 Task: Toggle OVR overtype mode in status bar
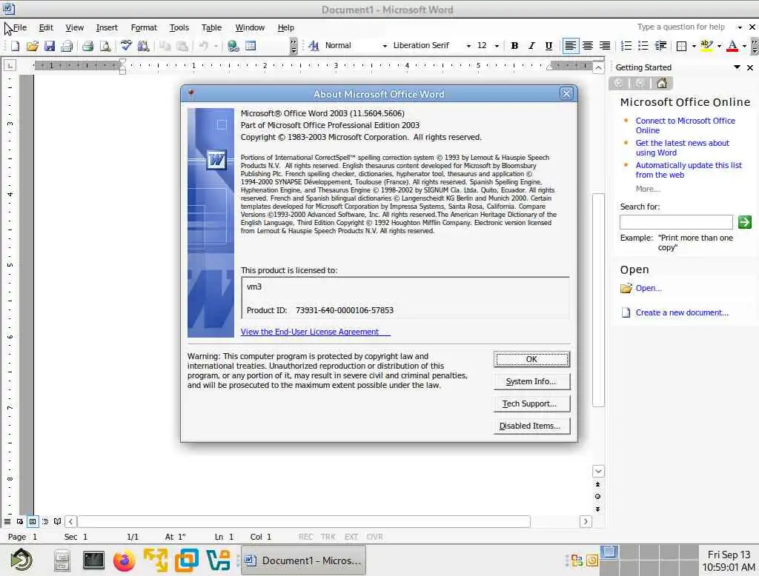(x=374, y=537)
